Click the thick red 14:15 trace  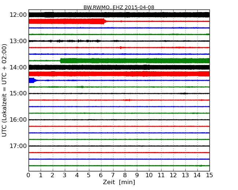pyautogui.click(x=119, y=74)
